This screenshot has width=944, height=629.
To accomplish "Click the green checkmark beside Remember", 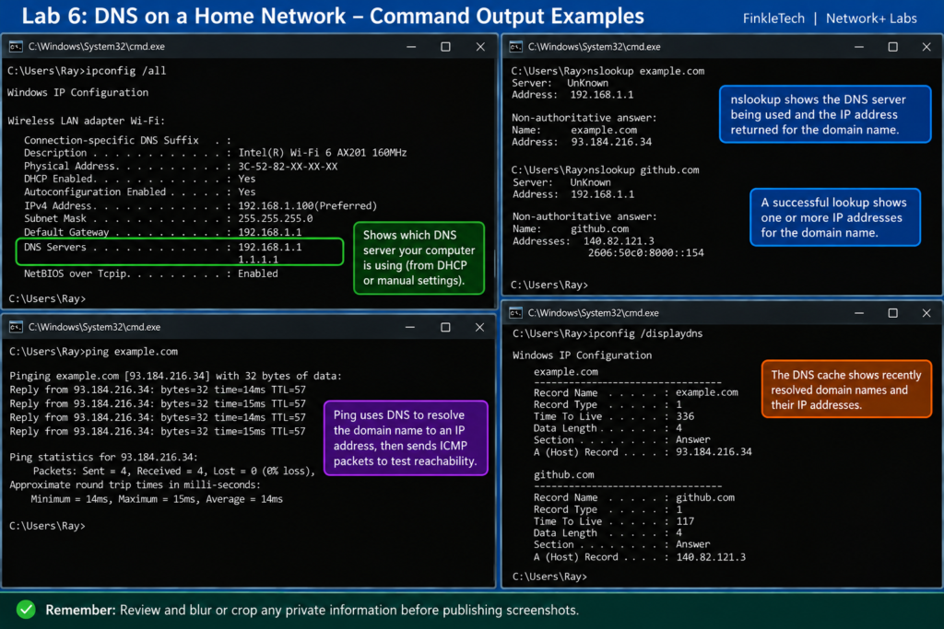I will click(x=26, y=609).
